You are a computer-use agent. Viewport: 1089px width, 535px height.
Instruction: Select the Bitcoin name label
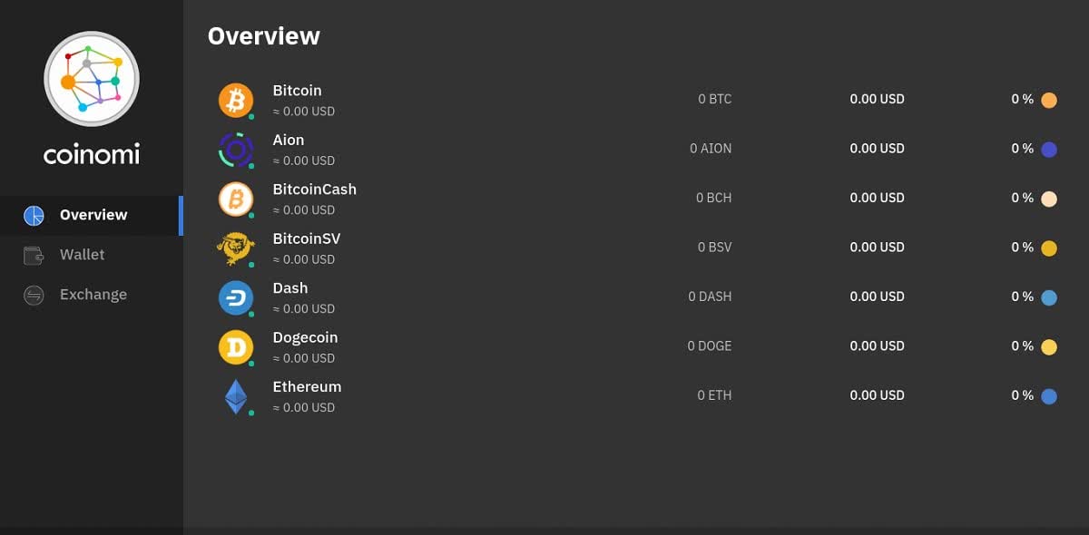click(x=297, y=91)
